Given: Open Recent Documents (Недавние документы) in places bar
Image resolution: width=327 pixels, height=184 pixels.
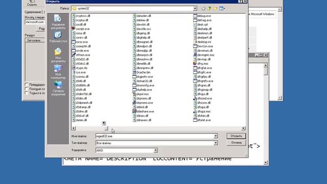Looking at the screenshot, I should 58,22.
